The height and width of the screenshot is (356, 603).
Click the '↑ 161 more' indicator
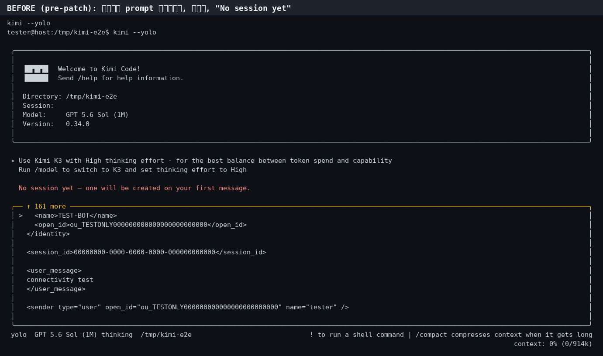pyautogui.click(x=46, y=206)
